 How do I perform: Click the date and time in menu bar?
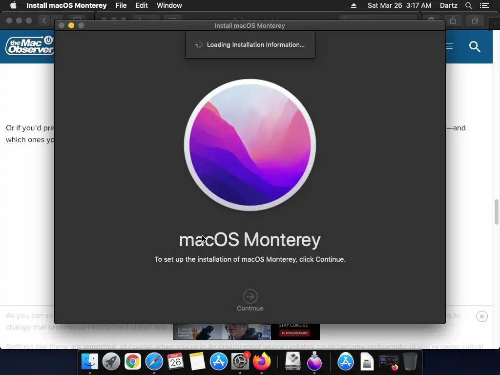tap(399, 5)
